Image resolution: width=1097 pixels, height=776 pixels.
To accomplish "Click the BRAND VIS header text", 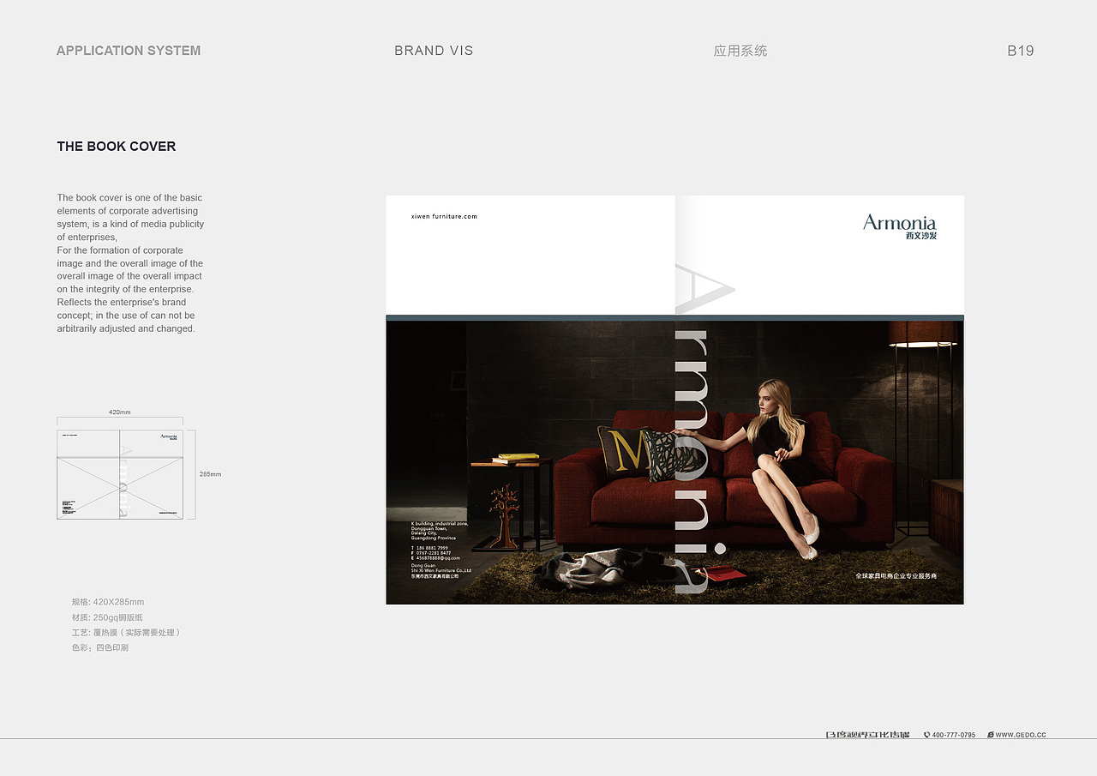I will 434,51.
